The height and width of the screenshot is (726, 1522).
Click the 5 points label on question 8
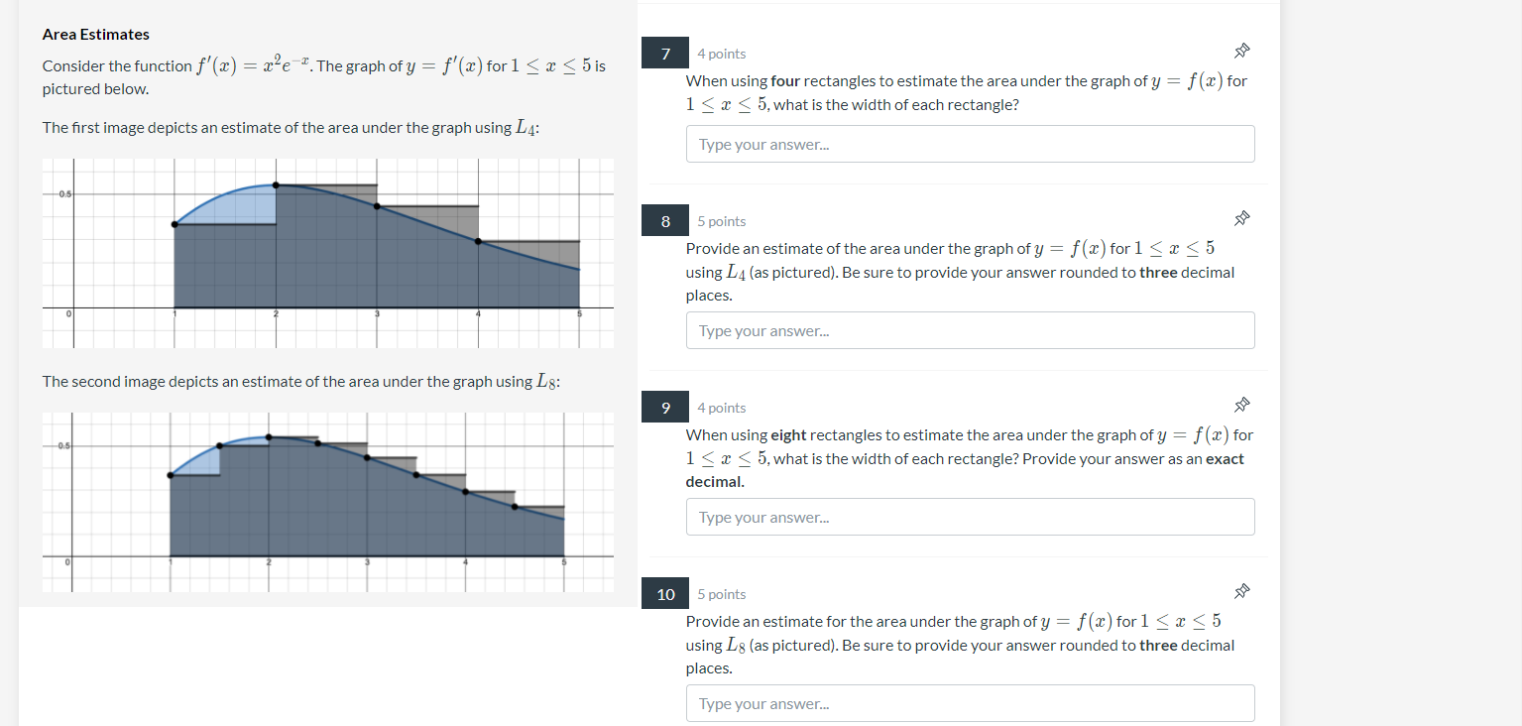pyautogui.click(x=722, y=220)
